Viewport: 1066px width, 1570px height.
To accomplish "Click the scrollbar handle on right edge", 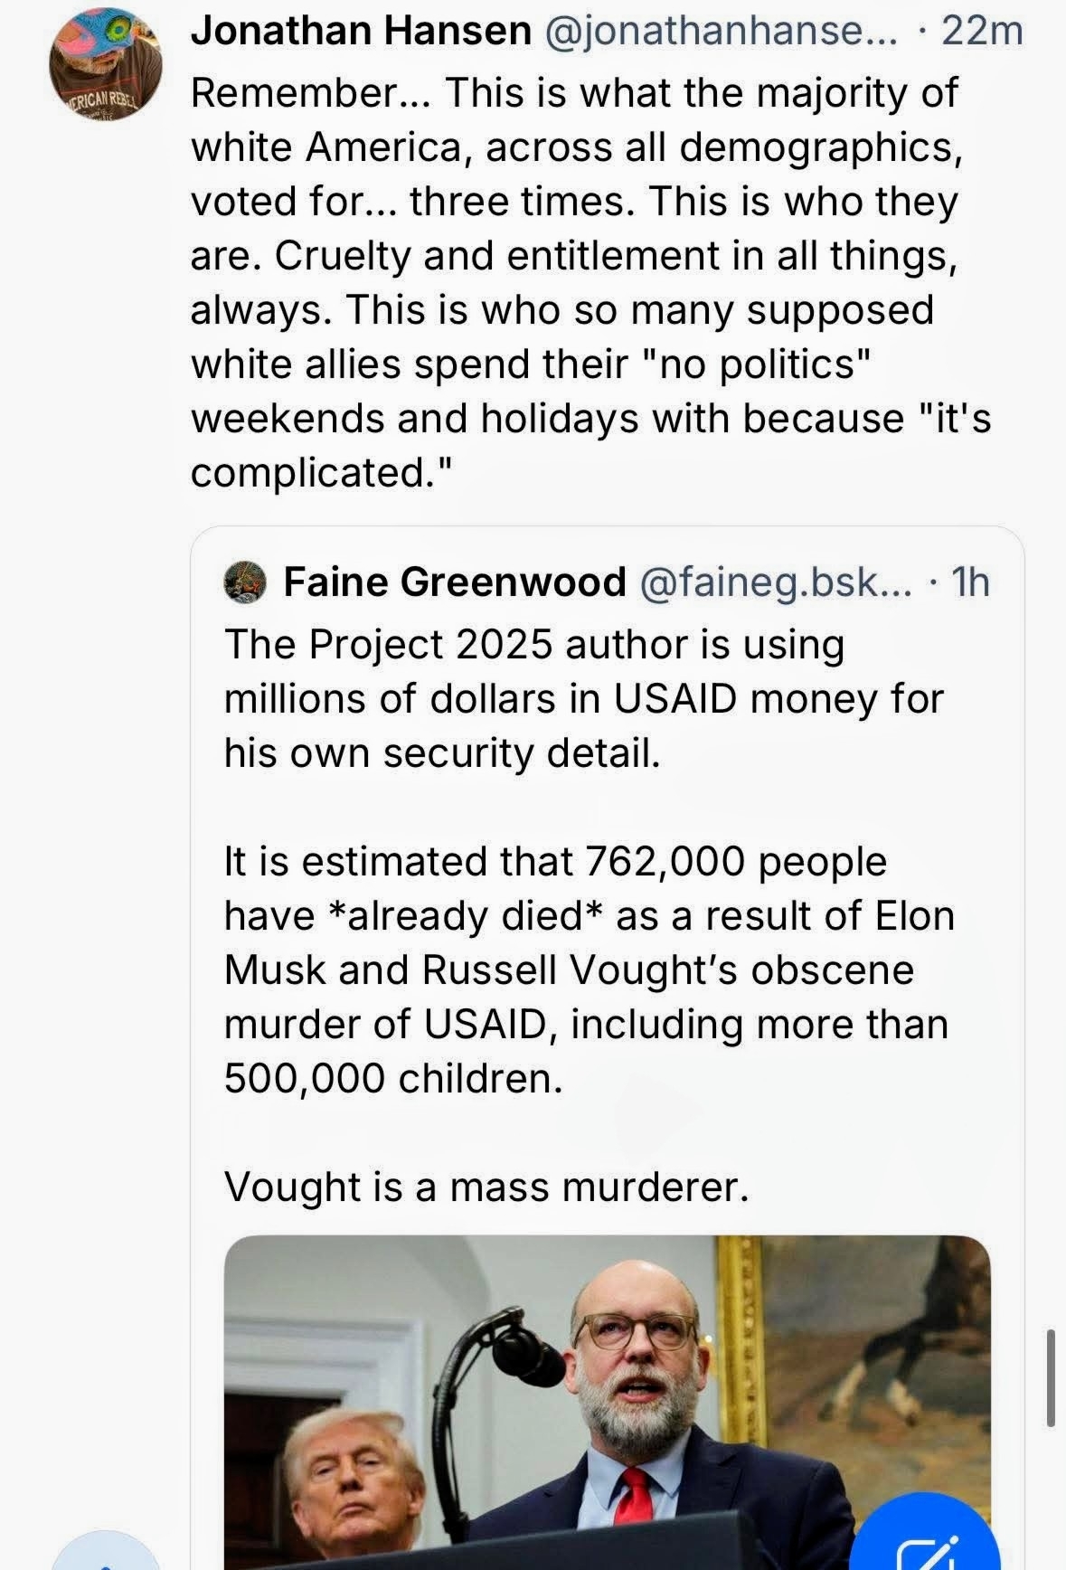I will coord(1050,1377).
